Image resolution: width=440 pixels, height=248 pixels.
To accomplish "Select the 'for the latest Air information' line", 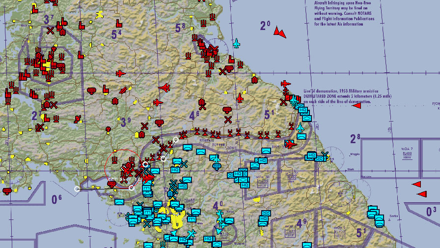I will click(339, 24).
